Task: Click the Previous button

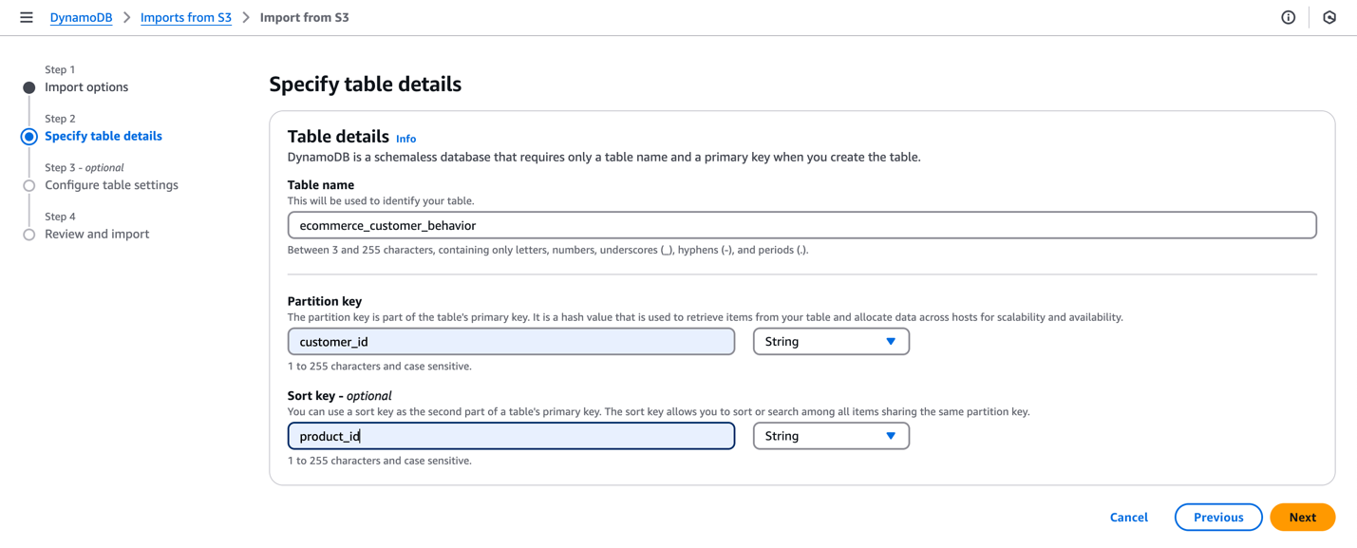Action: [x=1217, y=518]
